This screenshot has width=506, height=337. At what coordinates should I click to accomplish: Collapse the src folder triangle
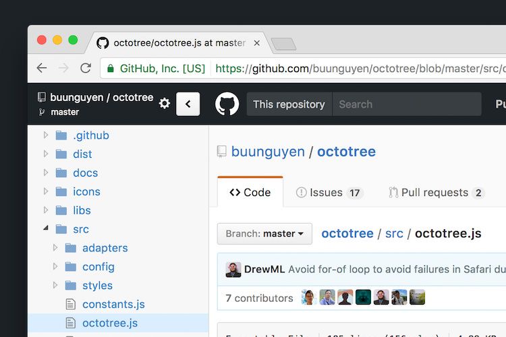click(x=46, y=228)
